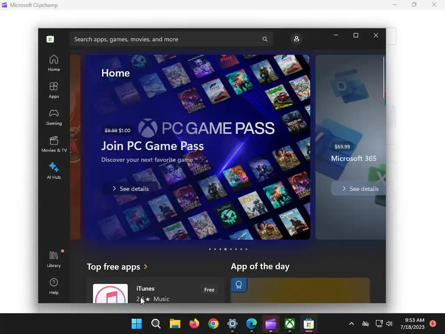Open File Explorer from taskbar
This screenshot has height=334, width=445.
pos(175,324)
